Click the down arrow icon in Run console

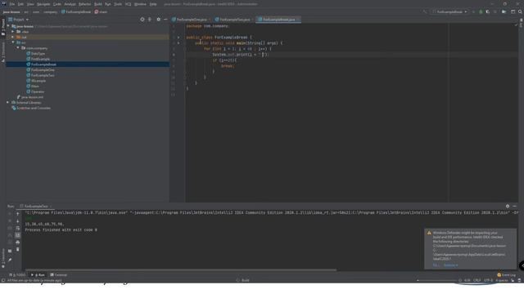18,220
